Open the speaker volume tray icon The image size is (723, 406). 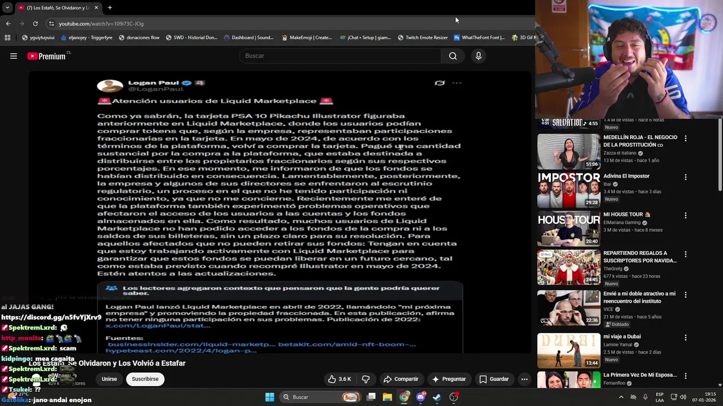tap(683, 397)
